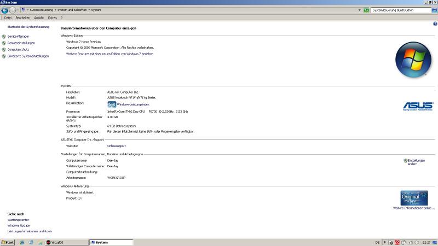Open the Wartungscenter link
This screenshot has width=438, height=246.
[x=18, y=220]
